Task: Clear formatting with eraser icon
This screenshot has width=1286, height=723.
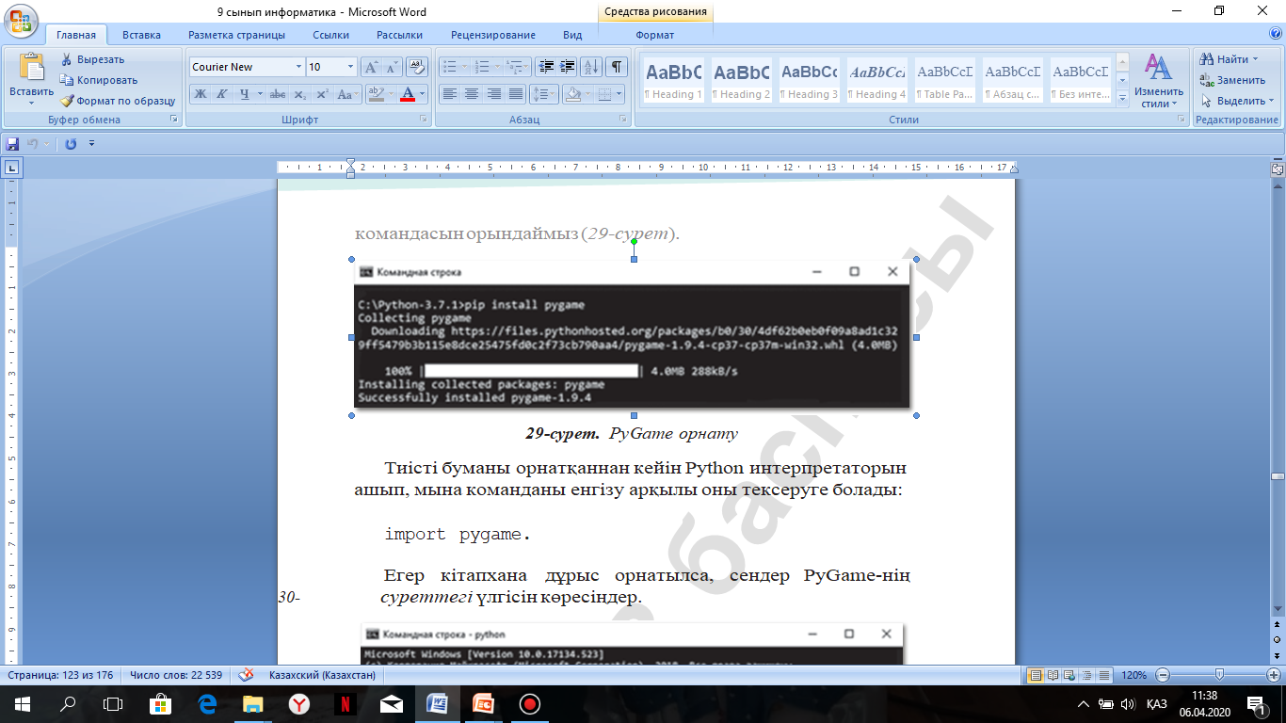Action: (x=417, y=67)
